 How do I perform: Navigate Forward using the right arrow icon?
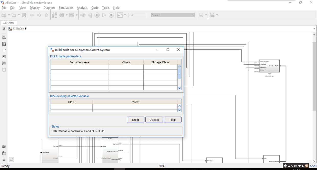click(39, 15)
